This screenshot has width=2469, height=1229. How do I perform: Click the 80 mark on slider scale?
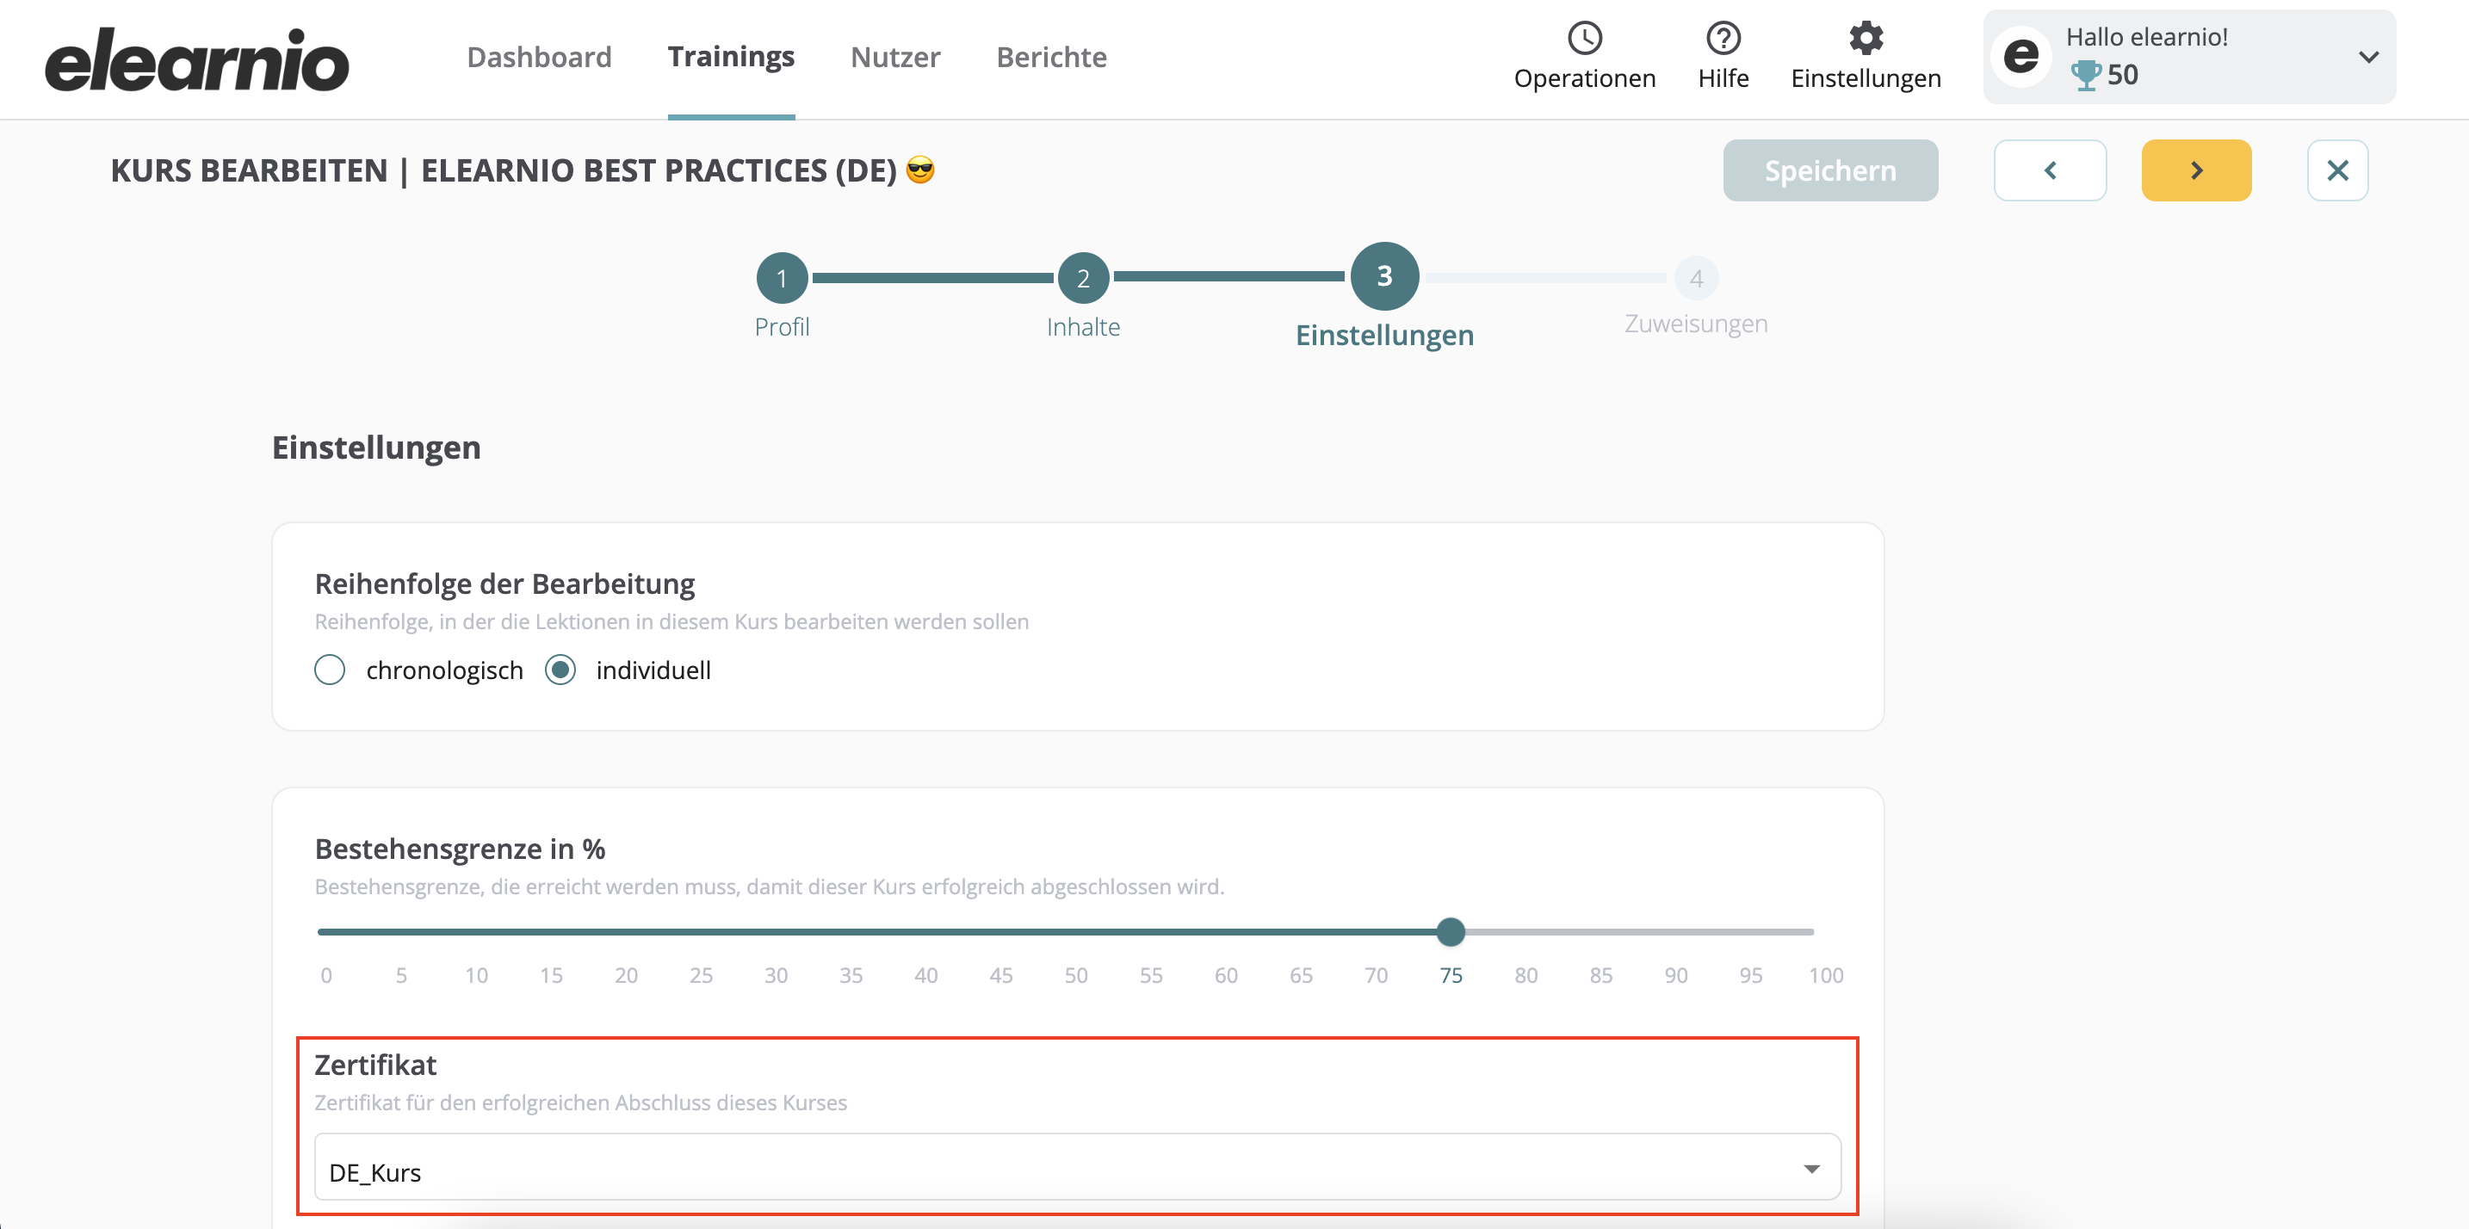(x=1525, y=975)
